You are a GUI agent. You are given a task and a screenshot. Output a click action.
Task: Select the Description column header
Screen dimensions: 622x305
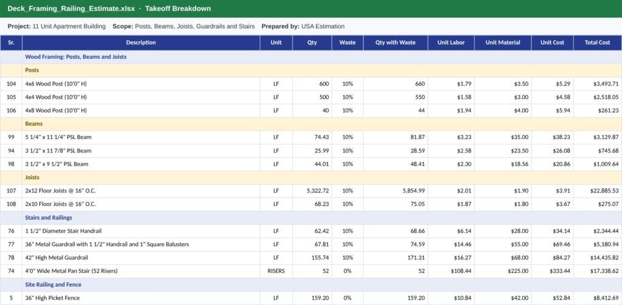(141, 43)
